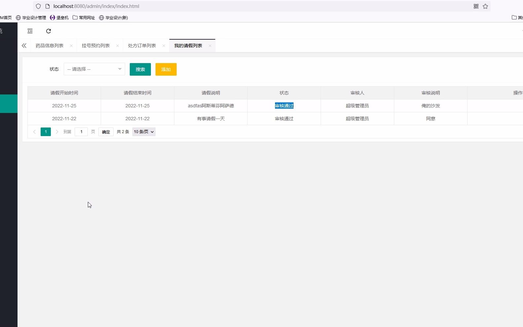Viewport: 523px width, 327px height.
Task: Click the 同意 review note cell
Action: click(x=431, y=119)
